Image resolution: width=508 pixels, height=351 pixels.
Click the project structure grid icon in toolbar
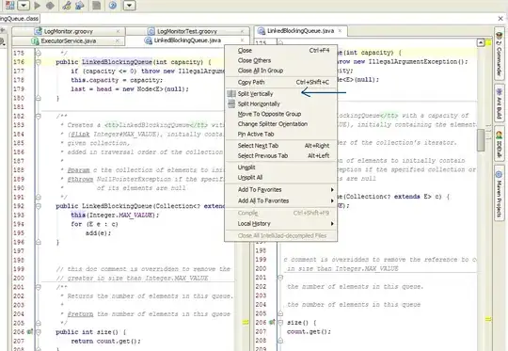10,5
